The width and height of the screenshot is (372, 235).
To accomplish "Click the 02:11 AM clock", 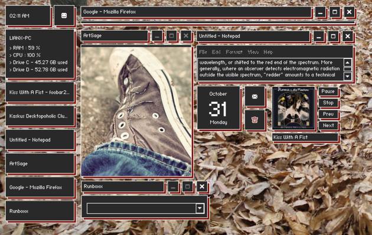I will 28,16.
